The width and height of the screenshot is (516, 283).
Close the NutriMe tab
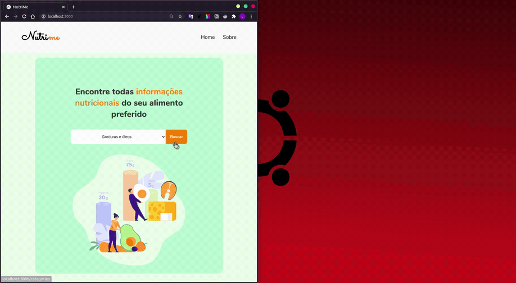64,7
